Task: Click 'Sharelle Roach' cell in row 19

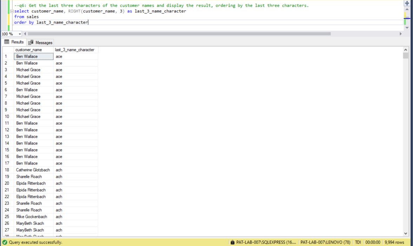Action: [x=33, y=177]
